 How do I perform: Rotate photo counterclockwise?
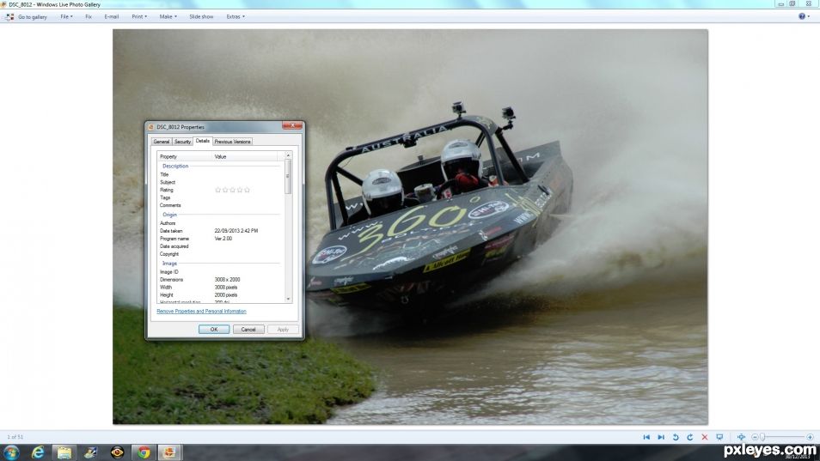[676, 437]
